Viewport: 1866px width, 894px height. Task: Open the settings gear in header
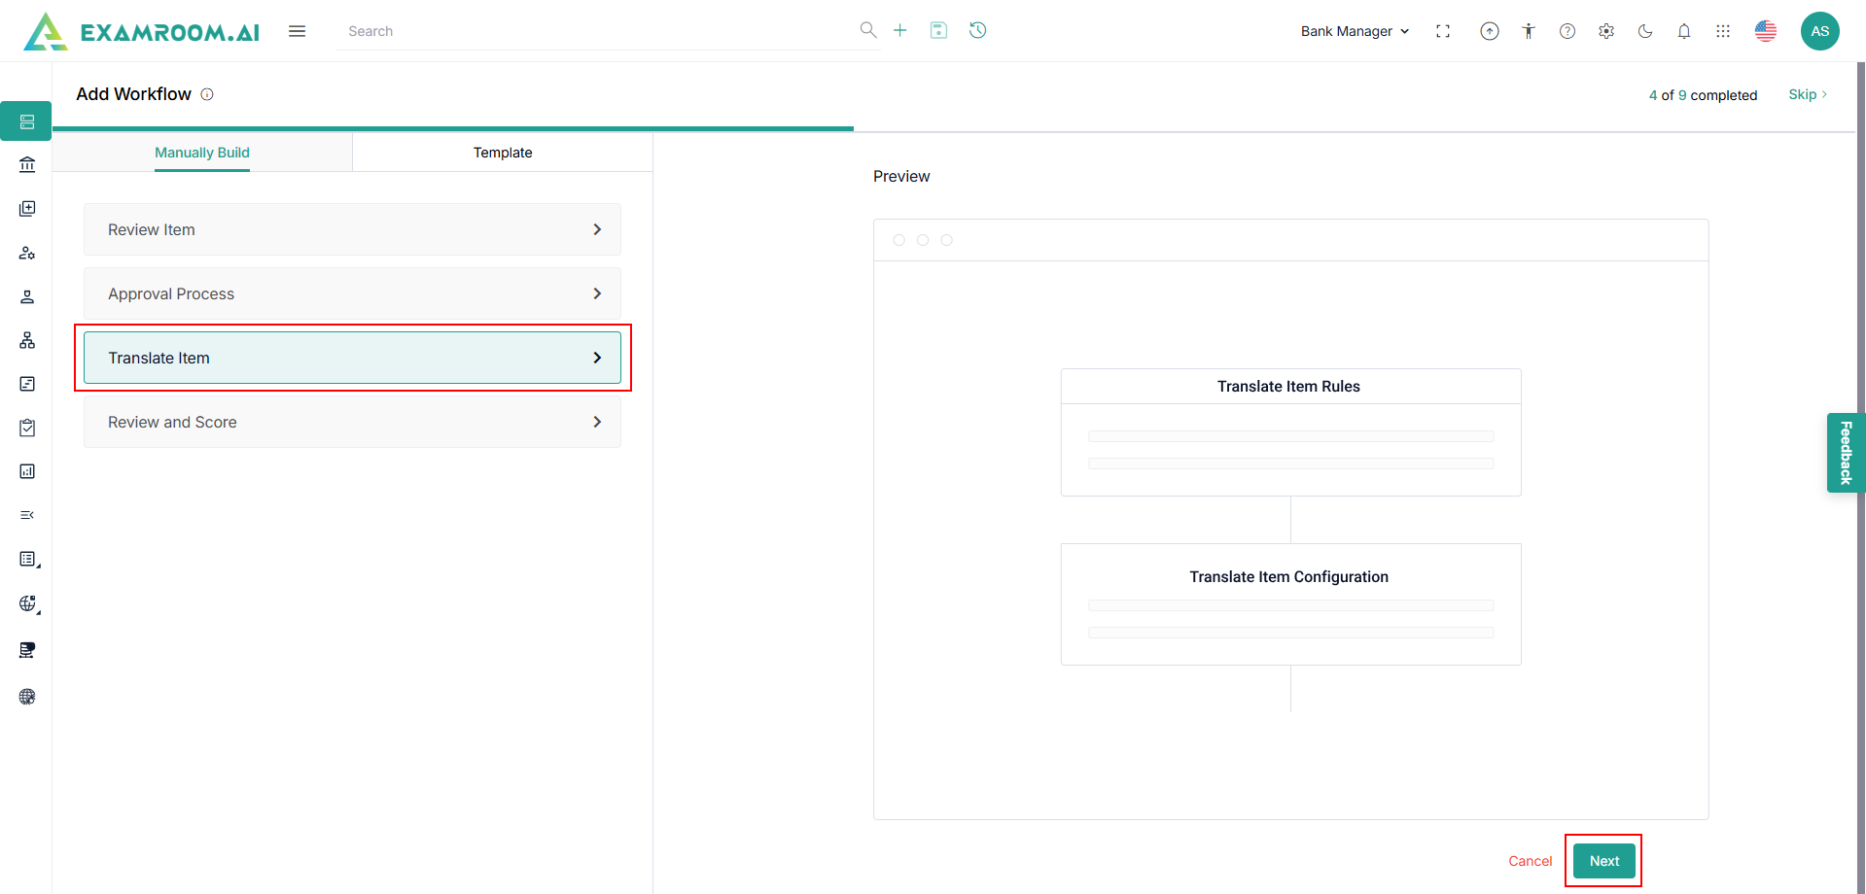click(1606, 31)
